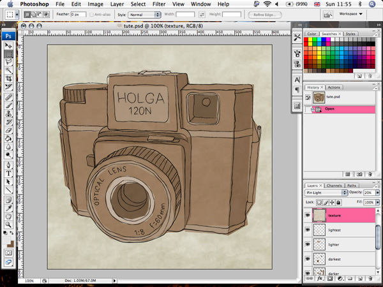Viewport: 383px width, 287px height.
Task: Select the Clone Stamp tool
Action: click(x=8, y=114)
